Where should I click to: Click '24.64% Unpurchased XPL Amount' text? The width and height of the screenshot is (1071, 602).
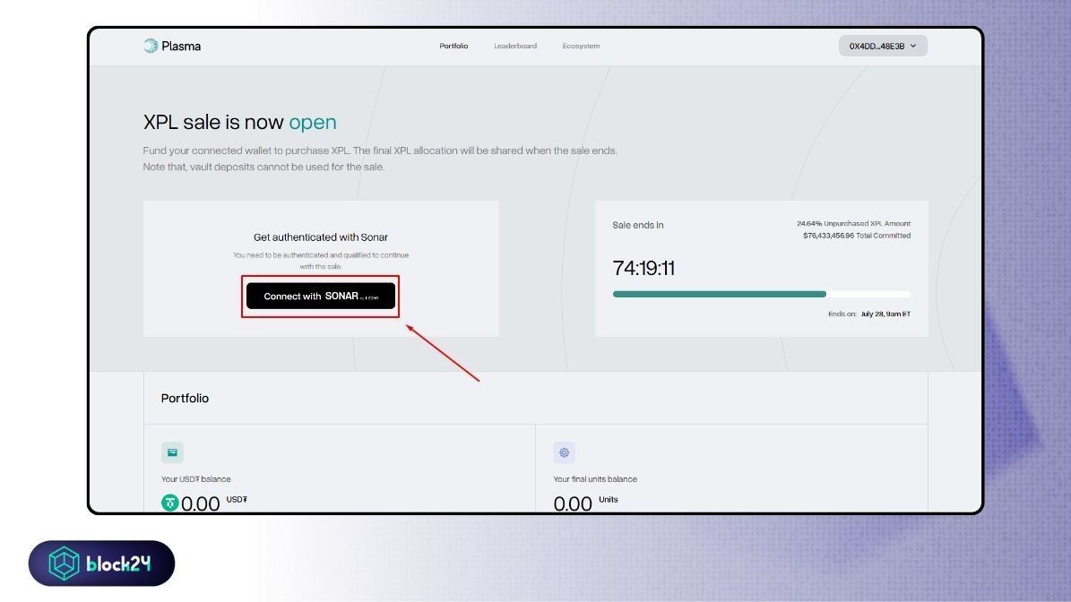853,224
